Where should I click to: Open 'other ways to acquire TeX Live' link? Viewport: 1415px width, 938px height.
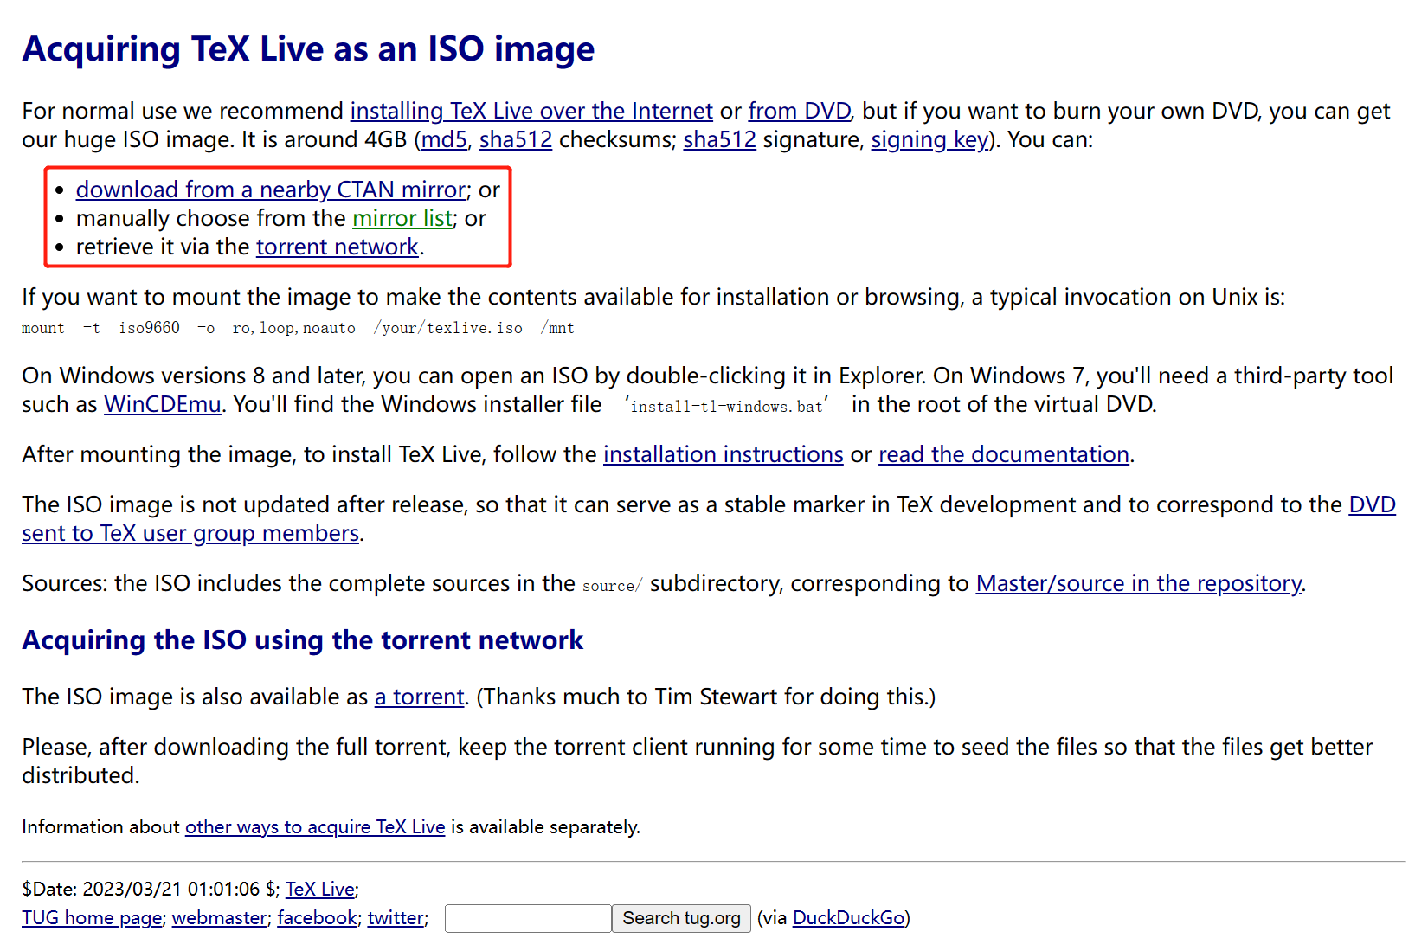[315, 827]
